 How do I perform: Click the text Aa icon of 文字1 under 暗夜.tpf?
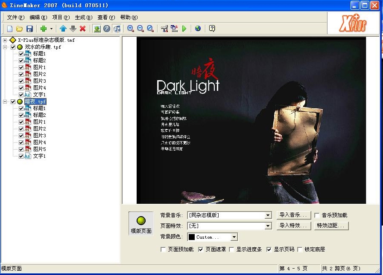[28, 156]
